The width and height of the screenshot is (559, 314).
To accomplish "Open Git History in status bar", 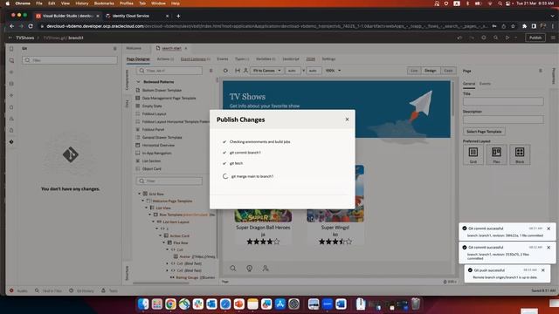I will coord(81,290).
